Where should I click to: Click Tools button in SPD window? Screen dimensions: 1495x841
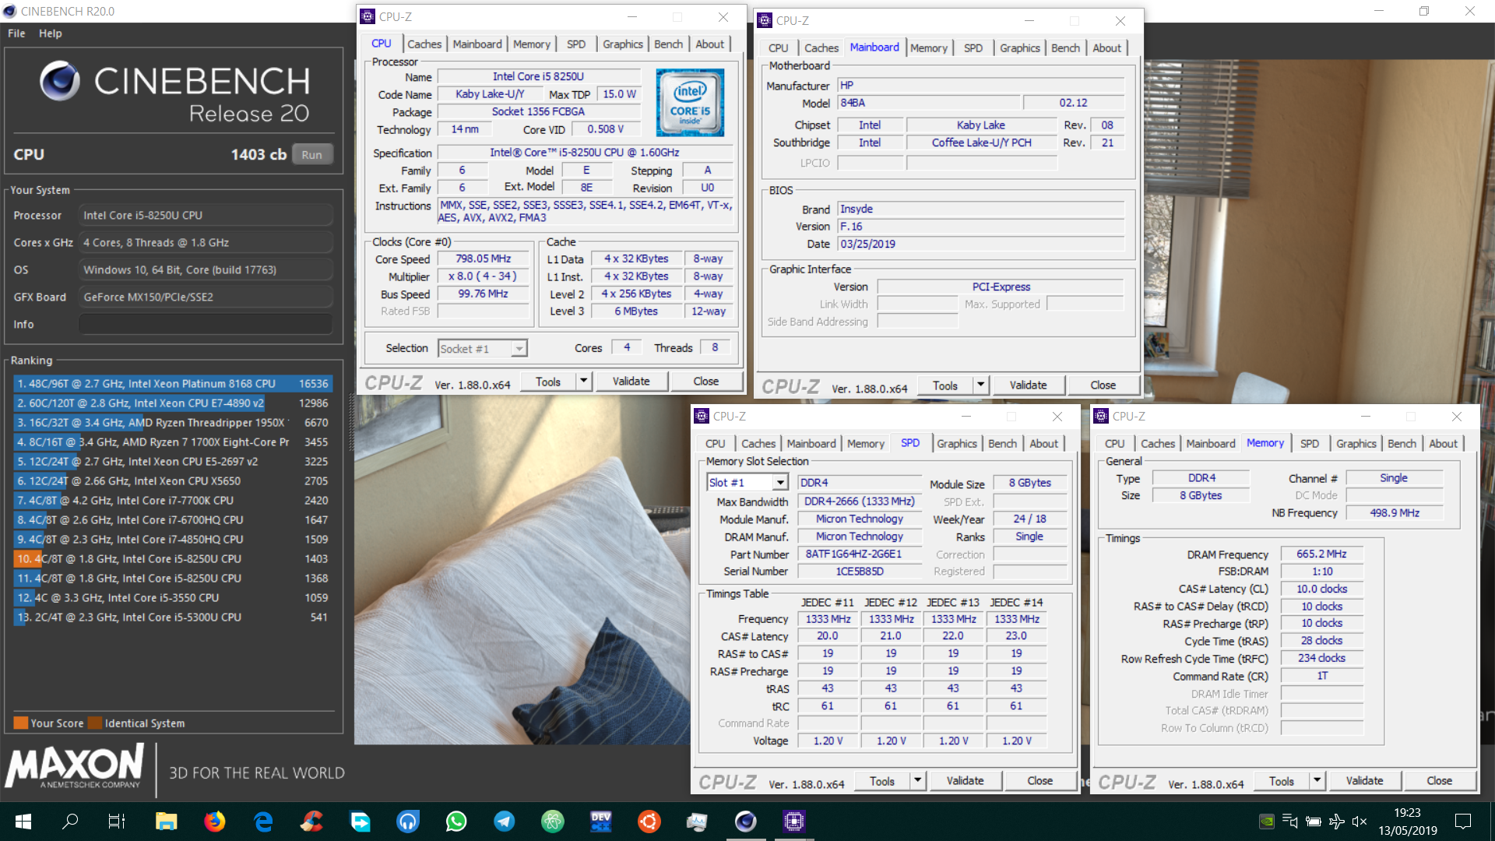point(881,781)
